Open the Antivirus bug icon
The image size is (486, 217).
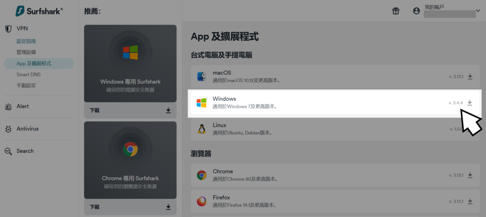click(x=9, y=129)
